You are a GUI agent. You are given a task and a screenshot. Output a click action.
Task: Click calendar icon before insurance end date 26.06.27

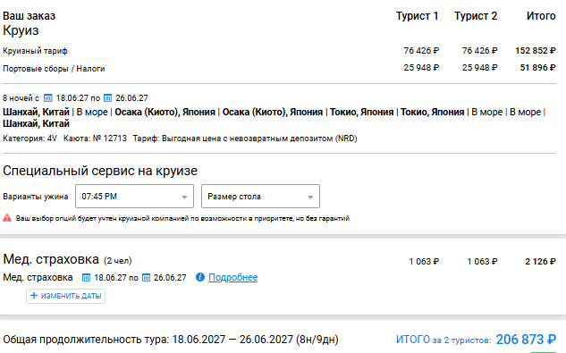[146, 278]
